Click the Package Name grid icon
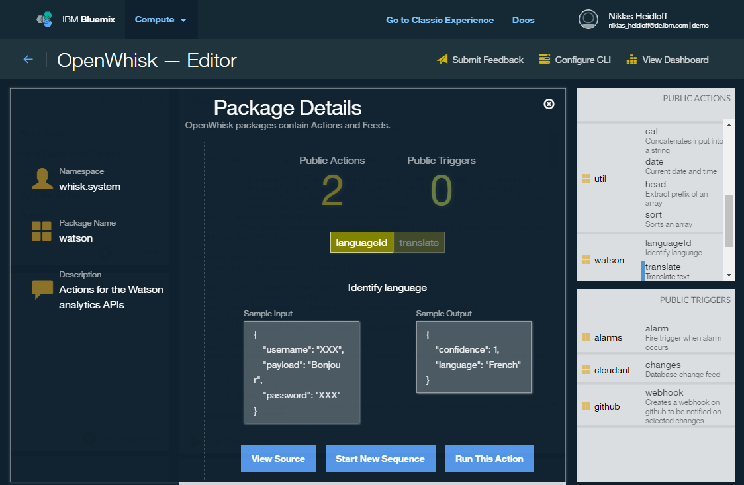 pyautogui.click(x=42, y=231)
